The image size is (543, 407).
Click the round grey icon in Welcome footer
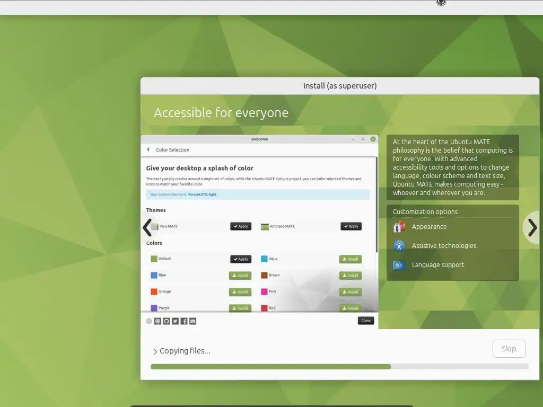(x=149, y=321)
